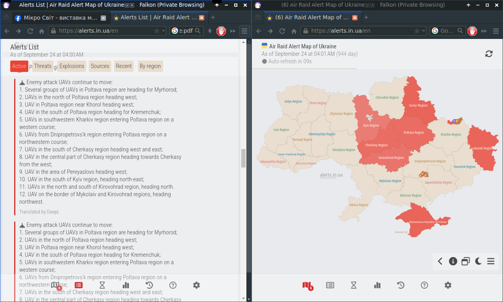Open the history icon in right window bottom bar
Screen dimensions: 503x302
coord(401,285)
